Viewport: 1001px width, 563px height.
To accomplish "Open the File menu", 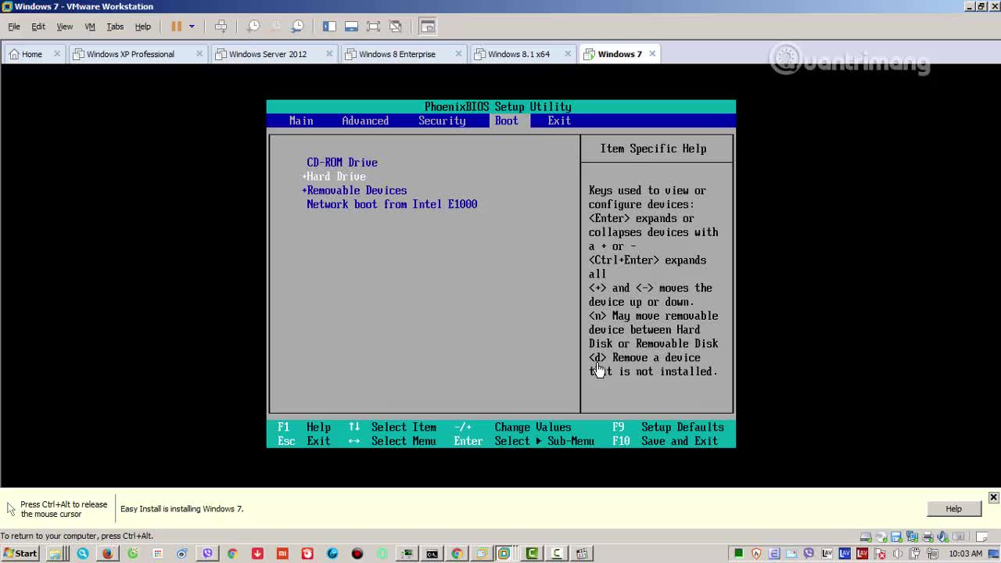I will [14, 27].
